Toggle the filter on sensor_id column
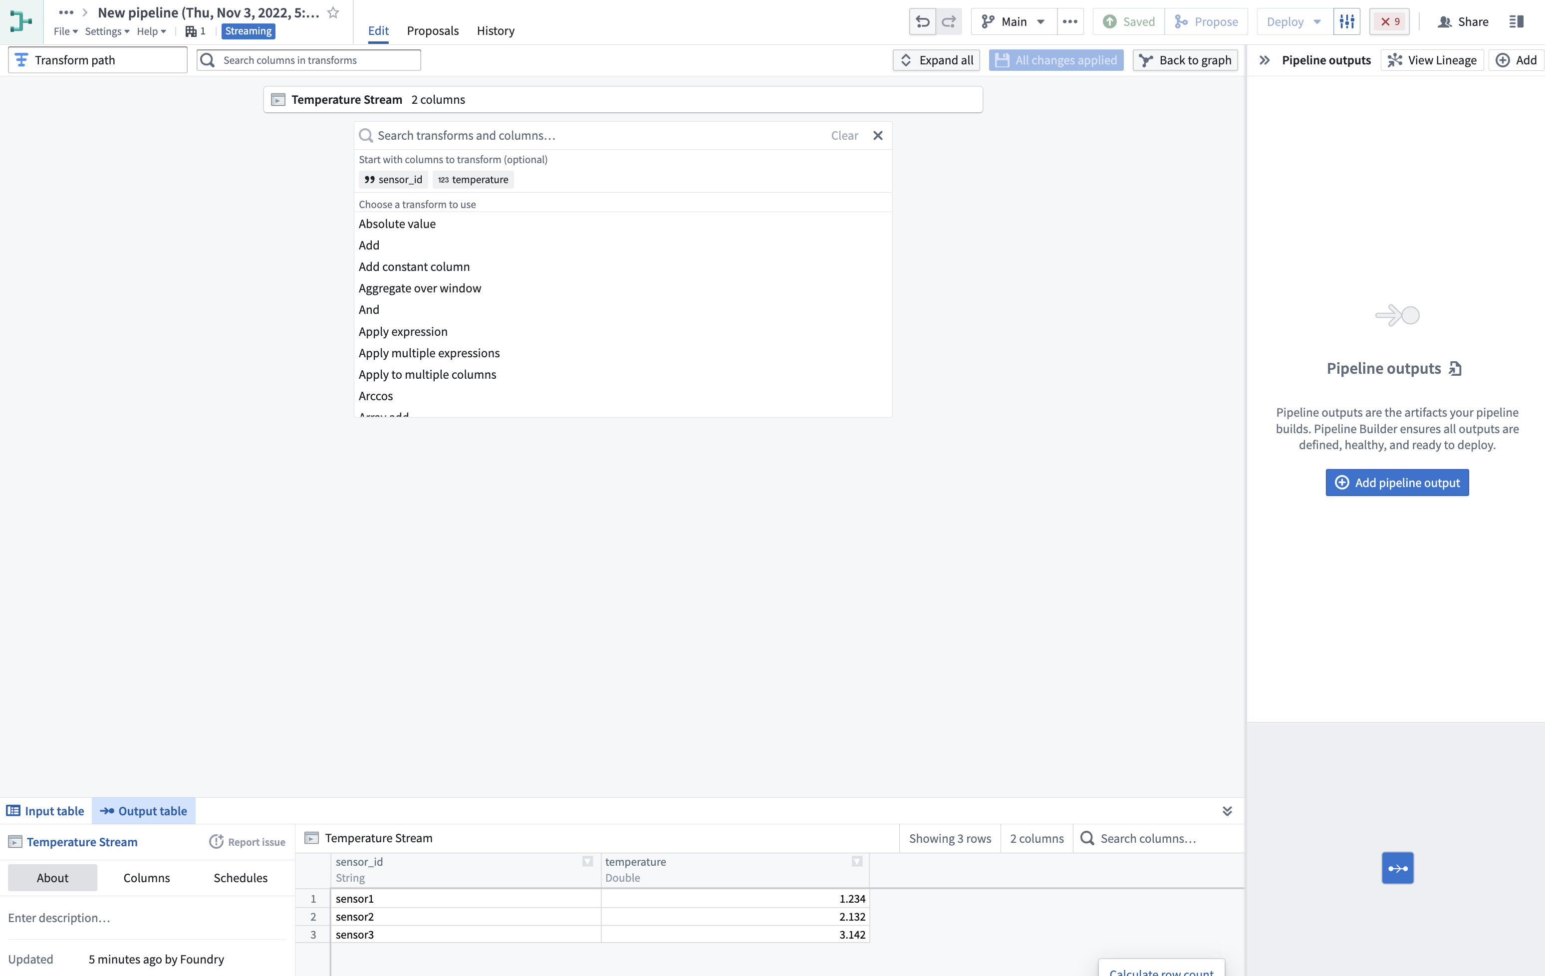 pyautogui.click(x=588, y=862)
